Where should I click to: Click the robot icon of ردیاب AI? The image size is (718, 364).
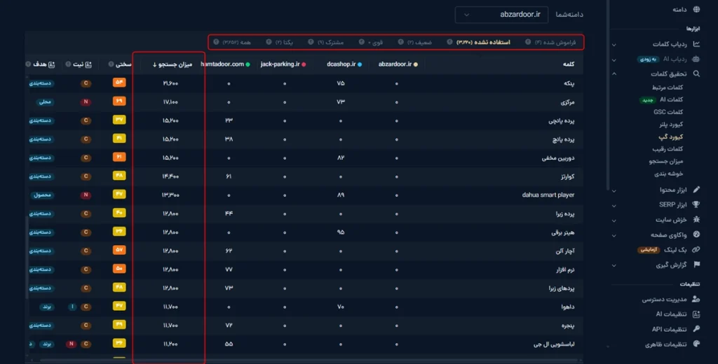696,59
